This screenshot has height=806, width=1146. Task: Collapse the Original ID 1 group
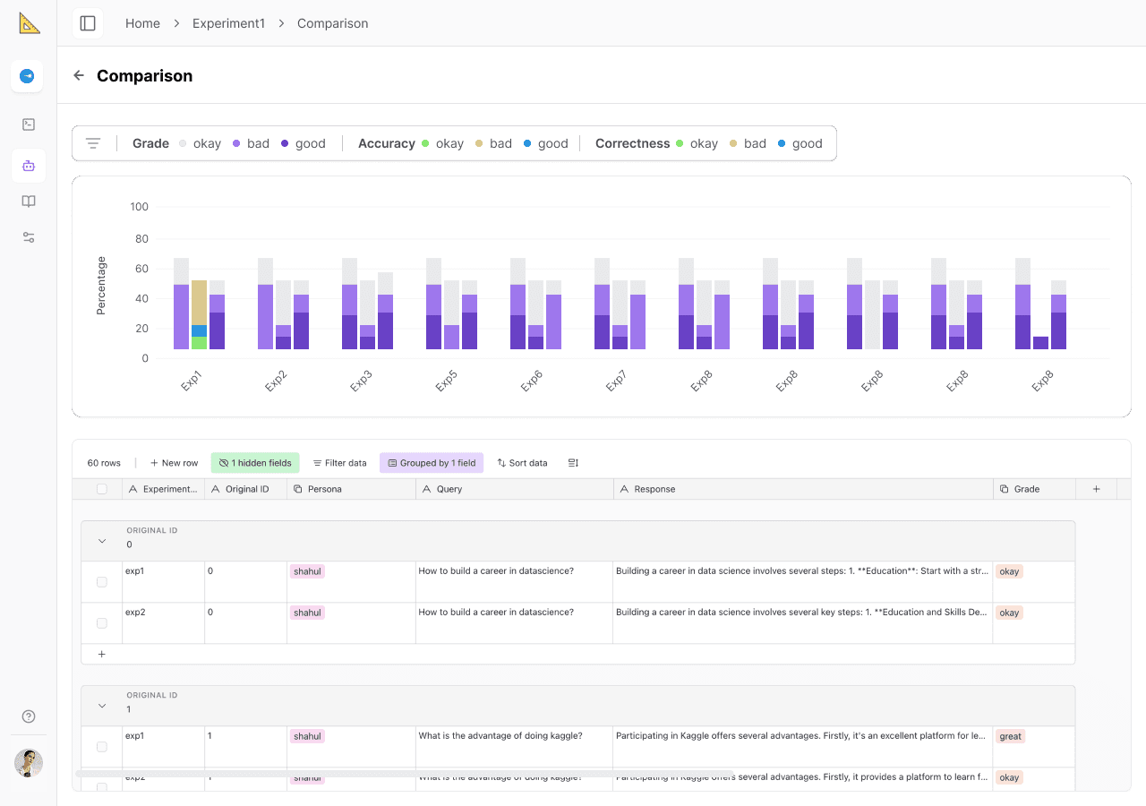pos(102,706)
